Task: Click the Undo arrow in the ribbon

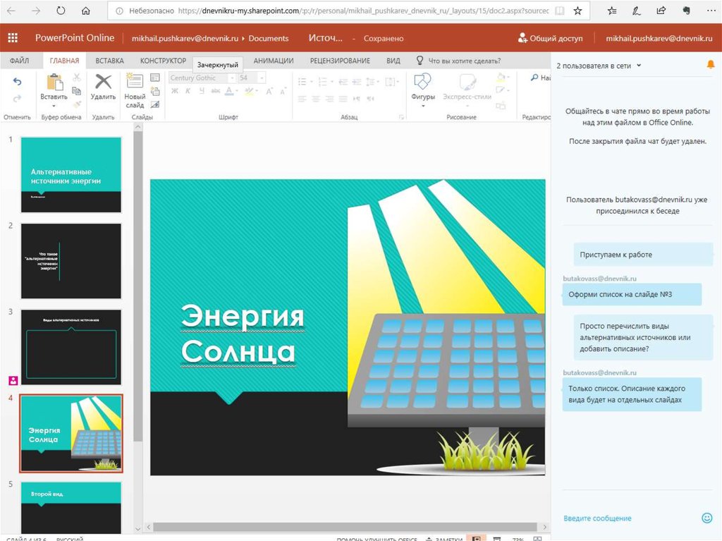Action: pos(17,82)
